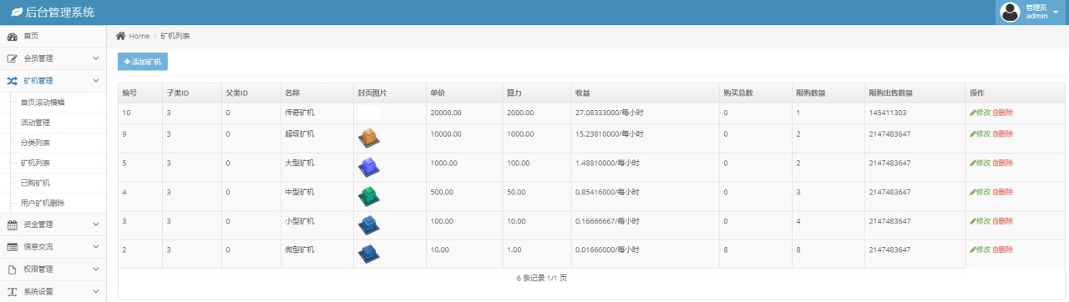1069x302 pixels.
Task: Go to Home breadcrumb link
Action: click(x=139, y=36)
